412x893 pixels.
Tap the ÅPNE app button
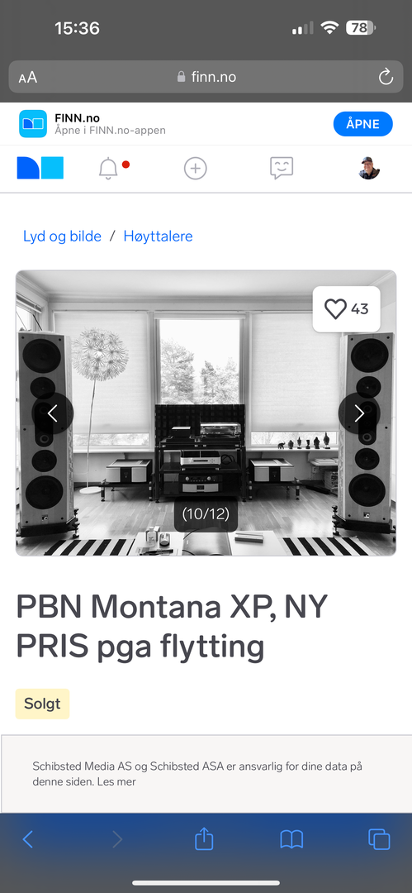tap(363, 124)
